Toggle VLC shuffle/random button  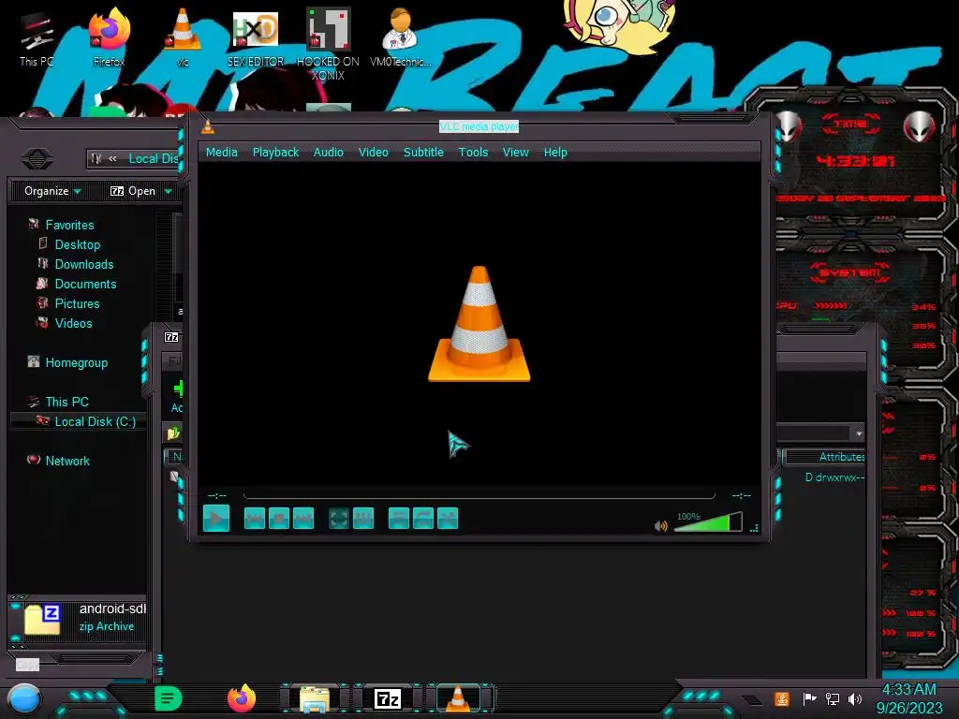coord(448,519)
